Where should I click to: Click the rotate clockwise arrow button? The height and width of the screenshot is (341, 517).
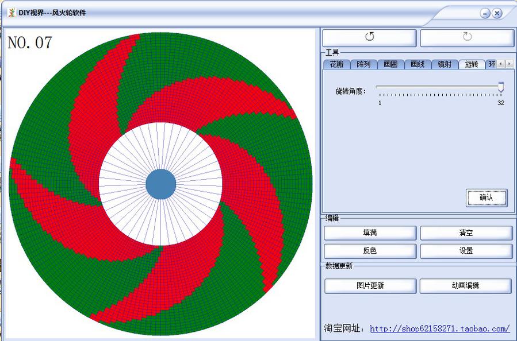coord(467,38)
